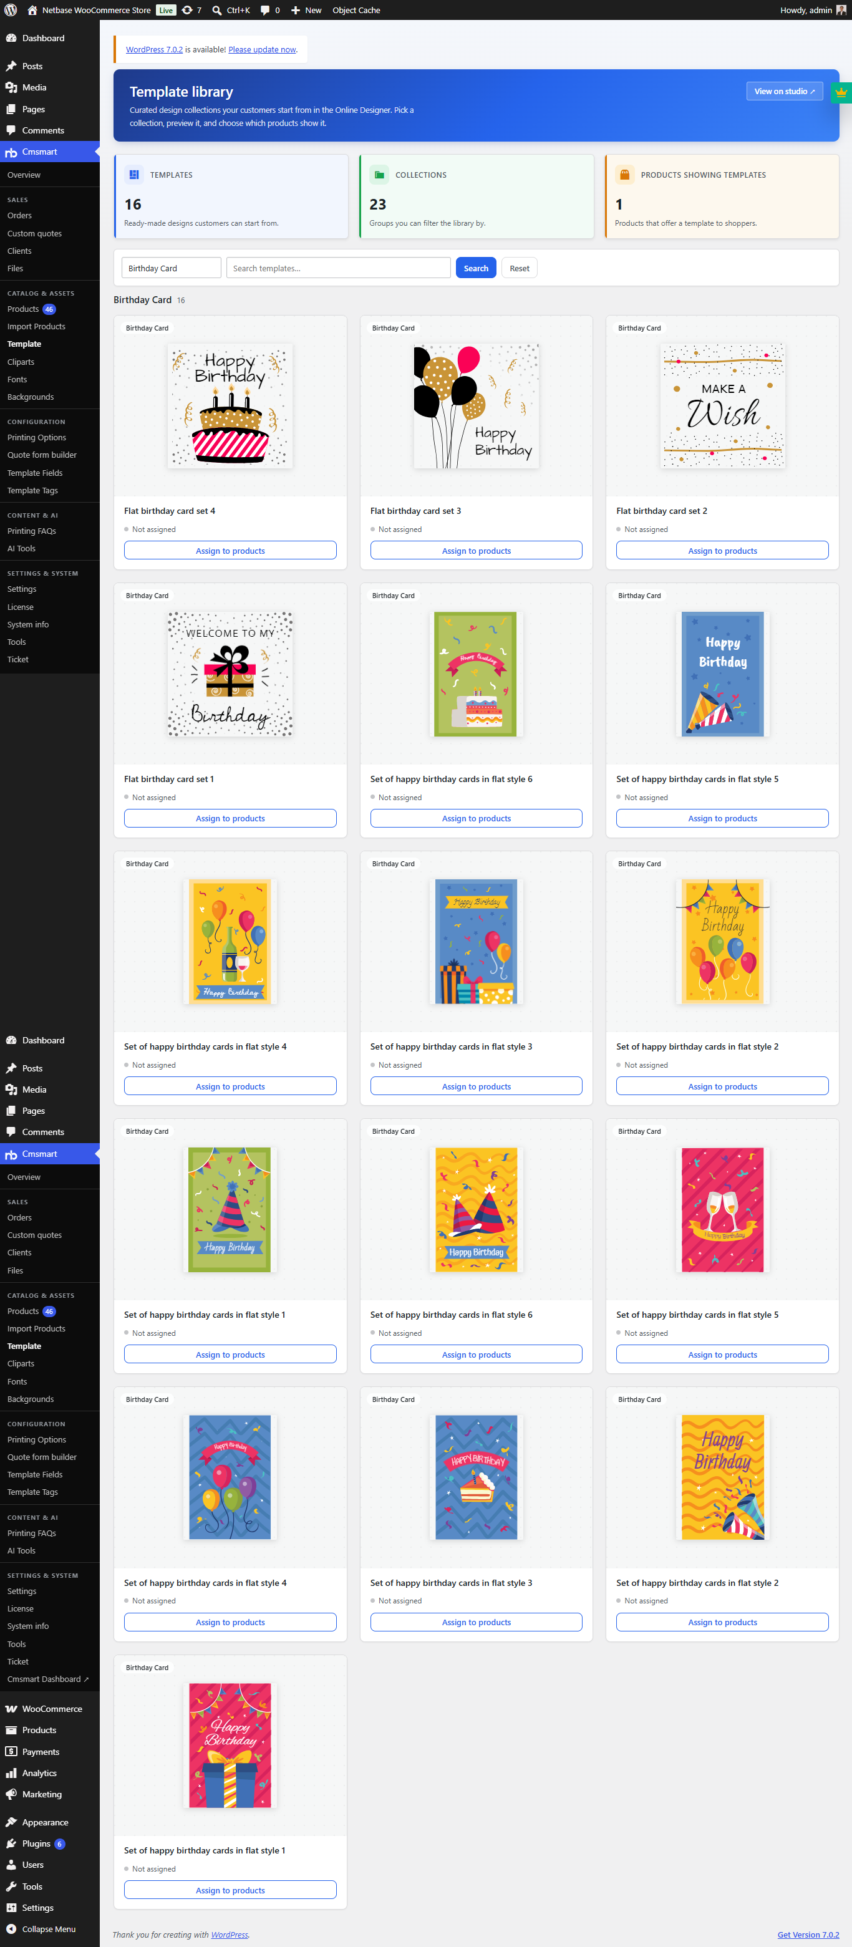Viewport: 852px width, 1947px height.
Task: Open the green card with cake thumbnail
Action: click(477, 674)
